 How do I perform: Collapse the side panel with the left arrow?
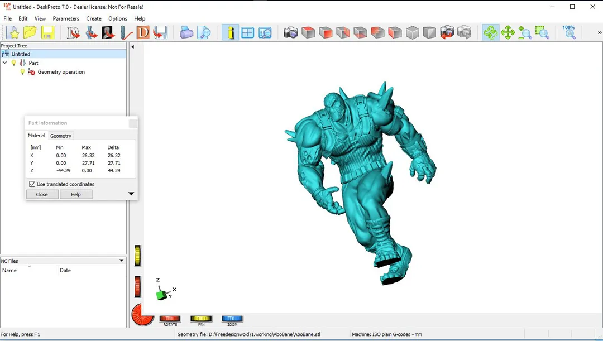coord(133,47)
